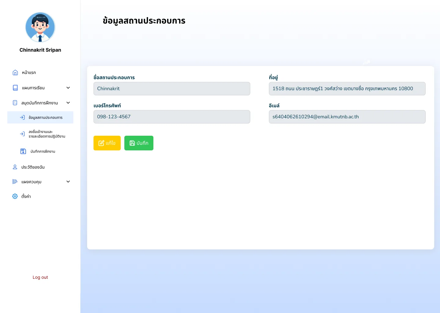Click the Chinnakrit Sripan user name
The width and height of the screenshot is (440, 313).
coord(40,50)
